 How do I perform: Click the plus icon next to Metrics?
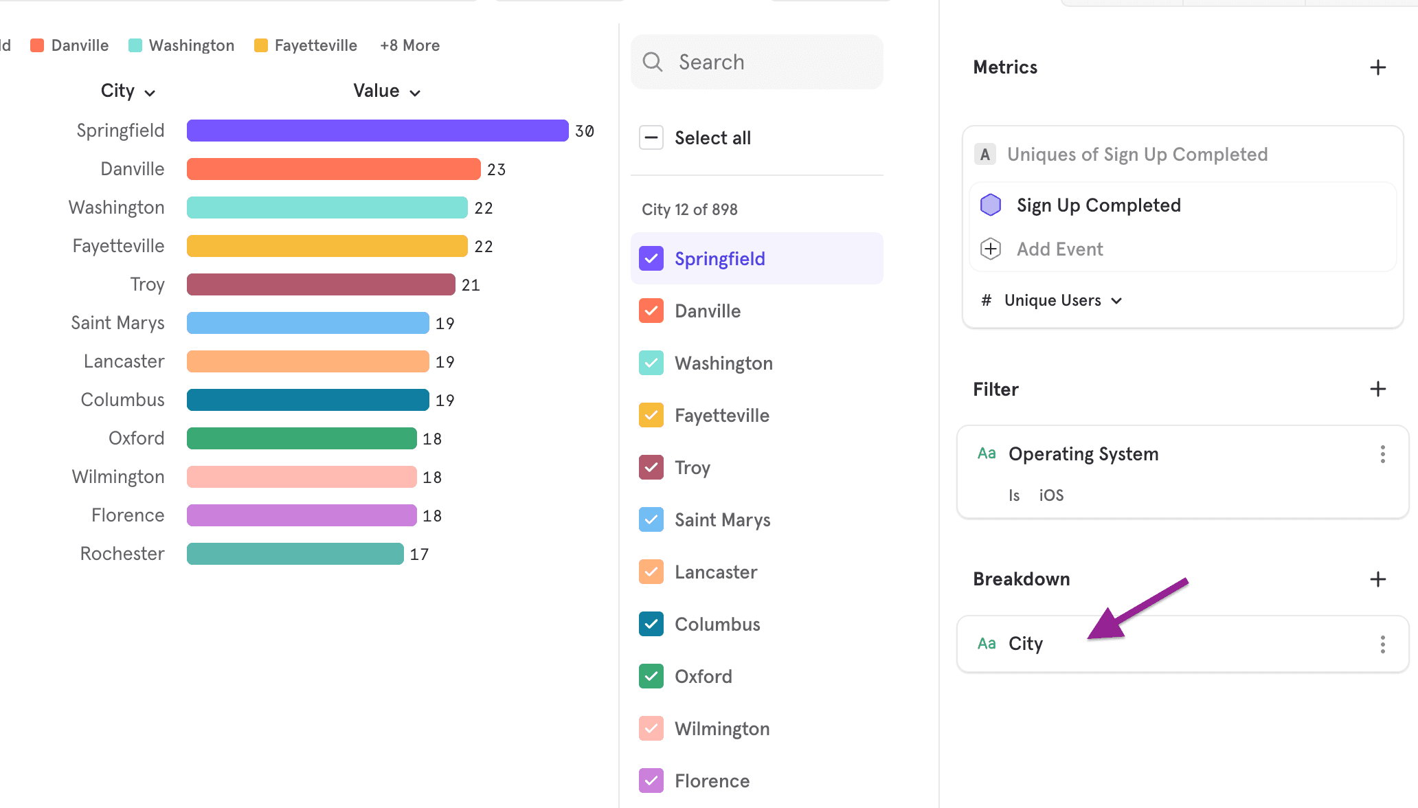tap(1377, 67)
